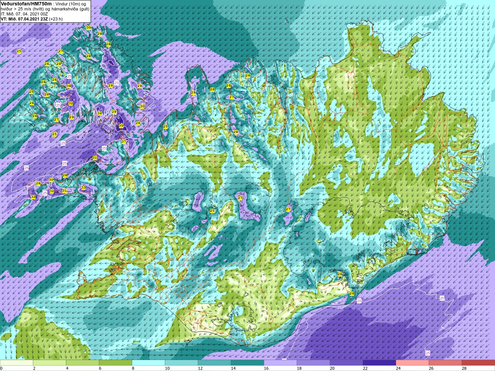Select the legend tick label '8'

[x=133, y=368]
